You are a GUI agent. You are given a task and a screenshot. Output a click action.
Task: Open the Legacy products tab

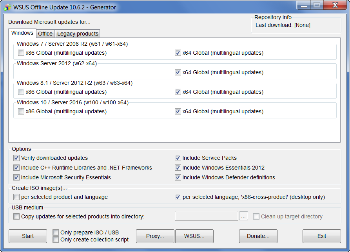point(78,34)
